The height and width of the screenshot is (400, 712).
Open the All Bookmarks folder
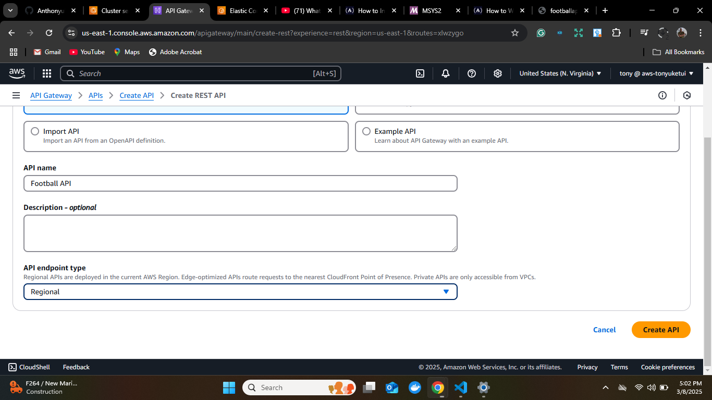679,52
